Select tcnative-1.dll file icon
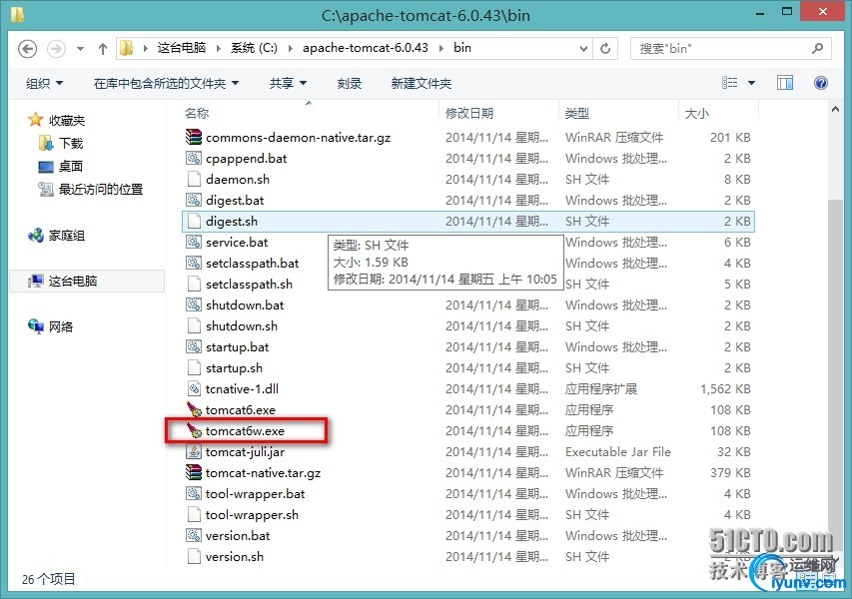852x599 pixels. click(194, 388)
